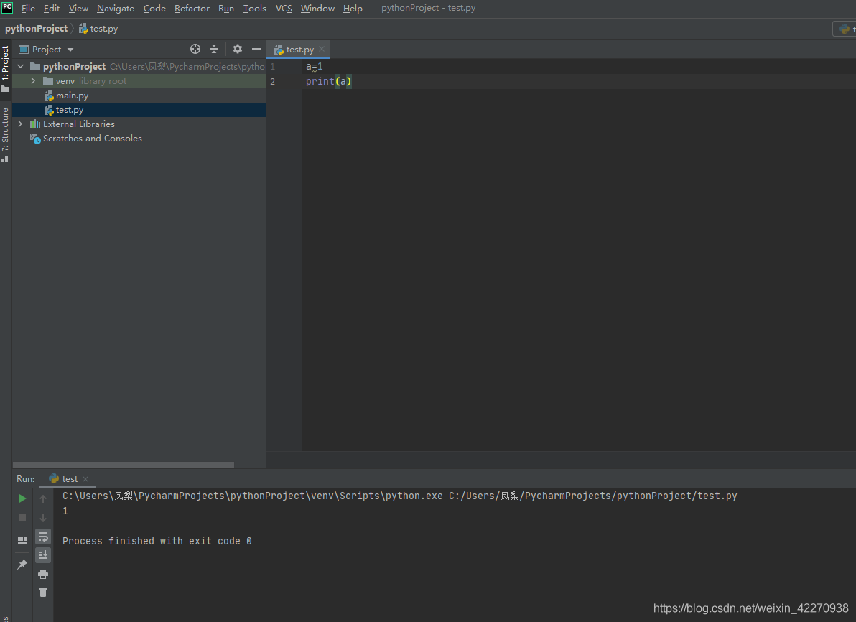The image size is (856, 622).
Task: Rerun the test script
Action: pyautogui.click(x=22, y=498)
